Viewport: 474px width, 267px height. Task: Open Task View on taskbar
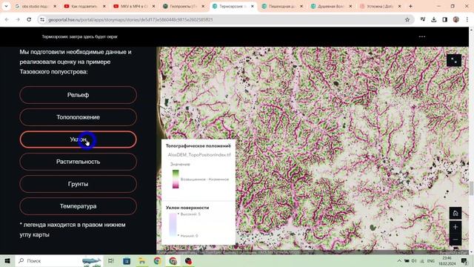click(x=111, y=260)
